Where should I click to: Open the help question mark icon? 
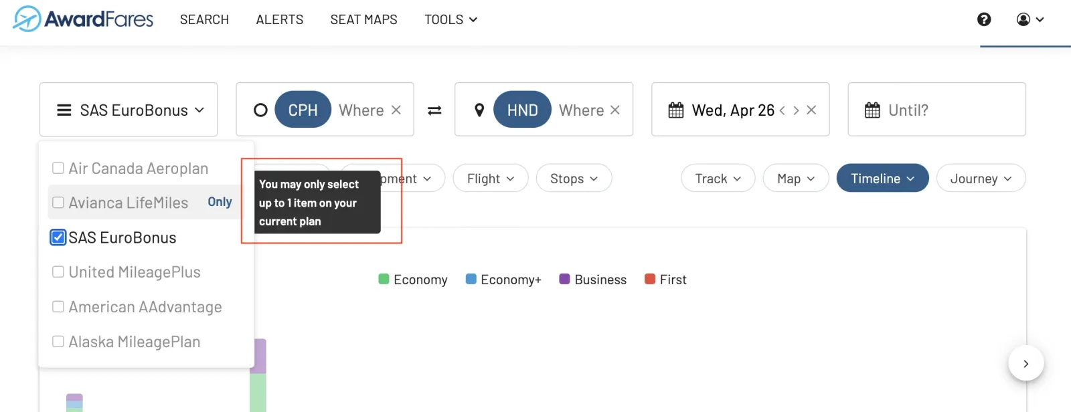pyautogui.click(x=984, y=19)
